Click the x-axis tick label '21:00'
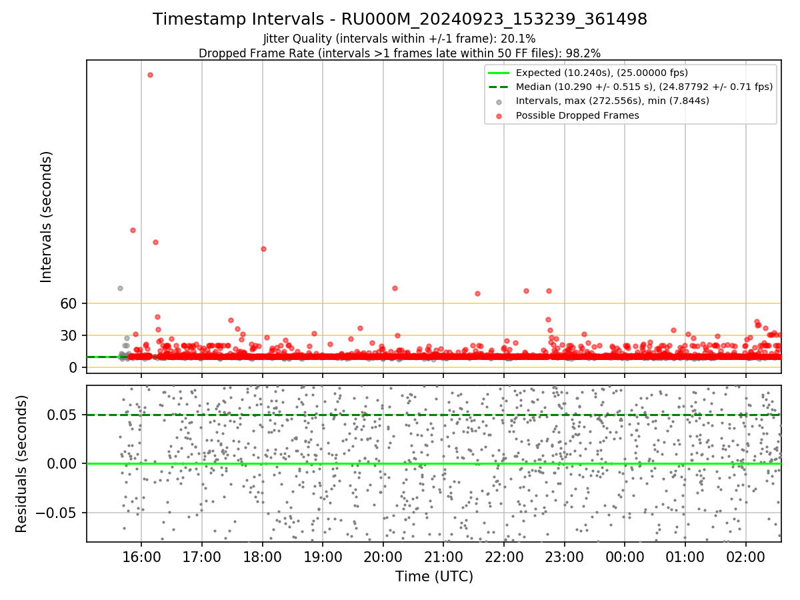800x600 pixels. pyautogui.click(x=443, y=556)
